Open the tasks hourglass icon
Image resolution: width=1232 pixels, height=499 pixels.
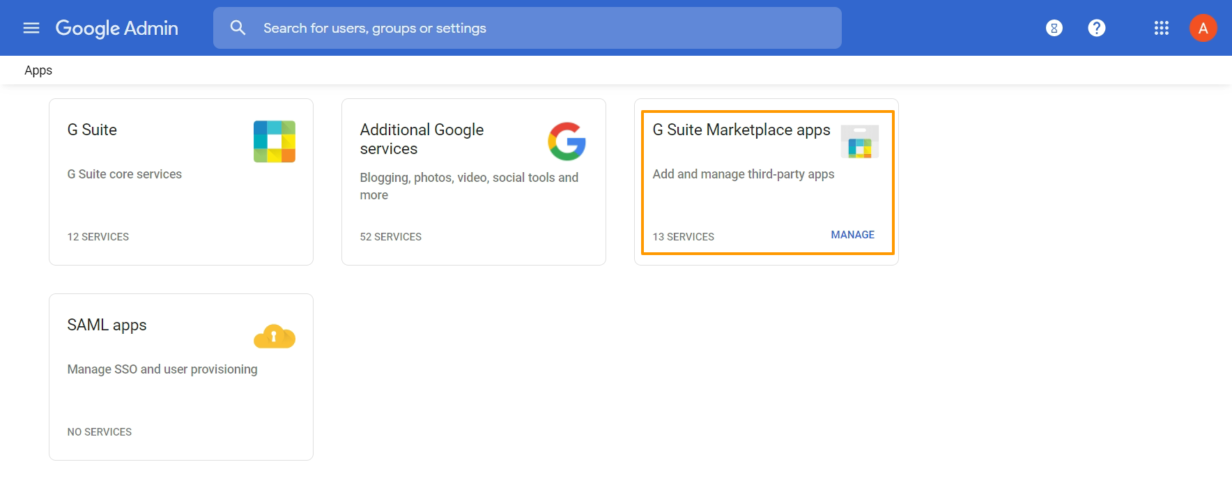coord(1054,28)
